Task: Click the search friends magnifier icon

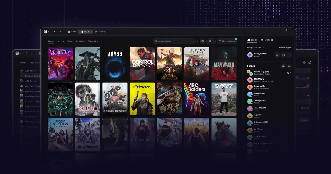Action: [289, 66]
